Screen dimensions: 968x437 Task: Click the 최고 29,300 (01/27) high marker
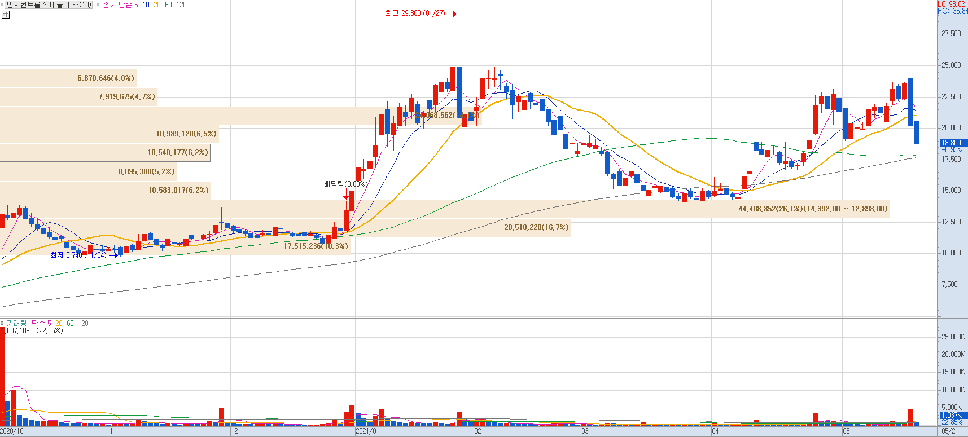click(x=421, y=13)
